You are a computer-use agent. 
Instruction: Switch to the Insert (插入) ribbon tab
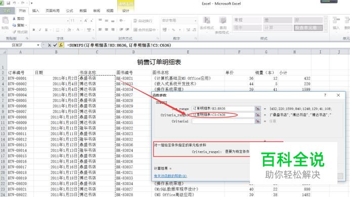(x=35, y=11)
